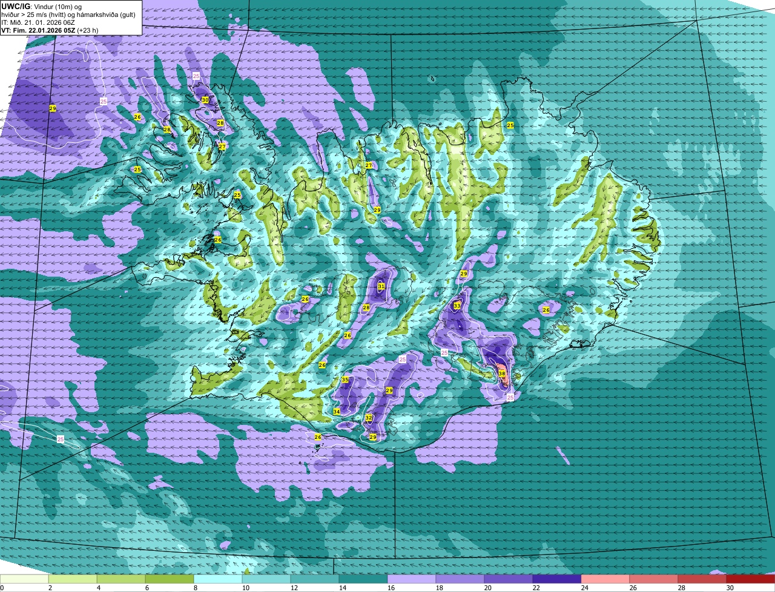Click the legend scale number 0
Screen dimensions: 775x592
click(x=2, y=588)
